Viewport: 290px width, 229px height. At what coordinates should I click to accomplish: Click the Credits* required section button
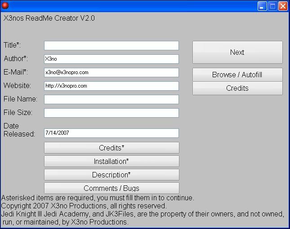click(x=112, y=148)
